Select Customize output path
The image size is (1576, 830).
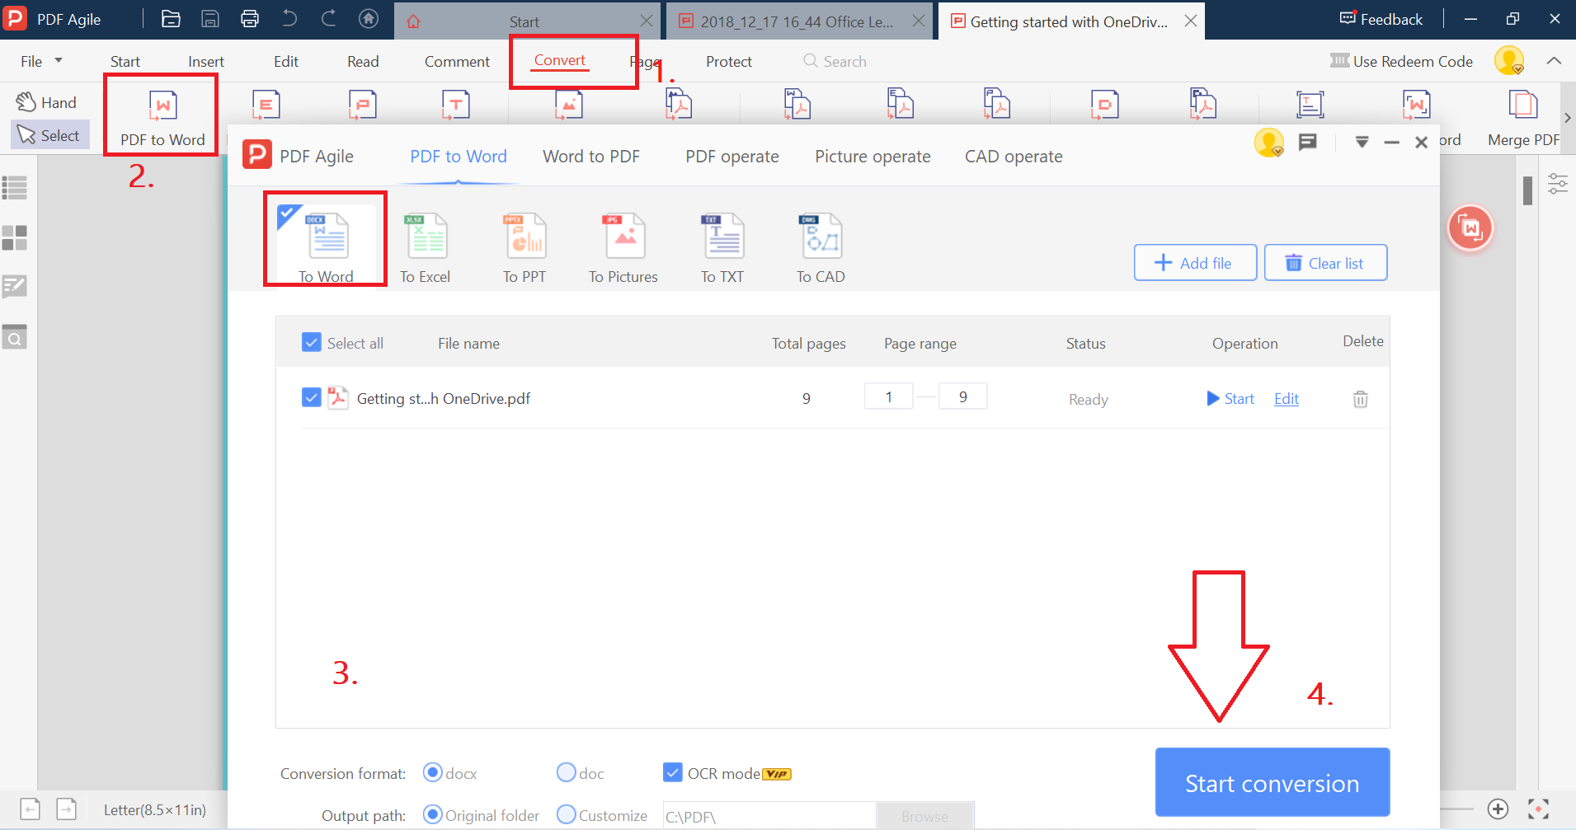point(566,814)
